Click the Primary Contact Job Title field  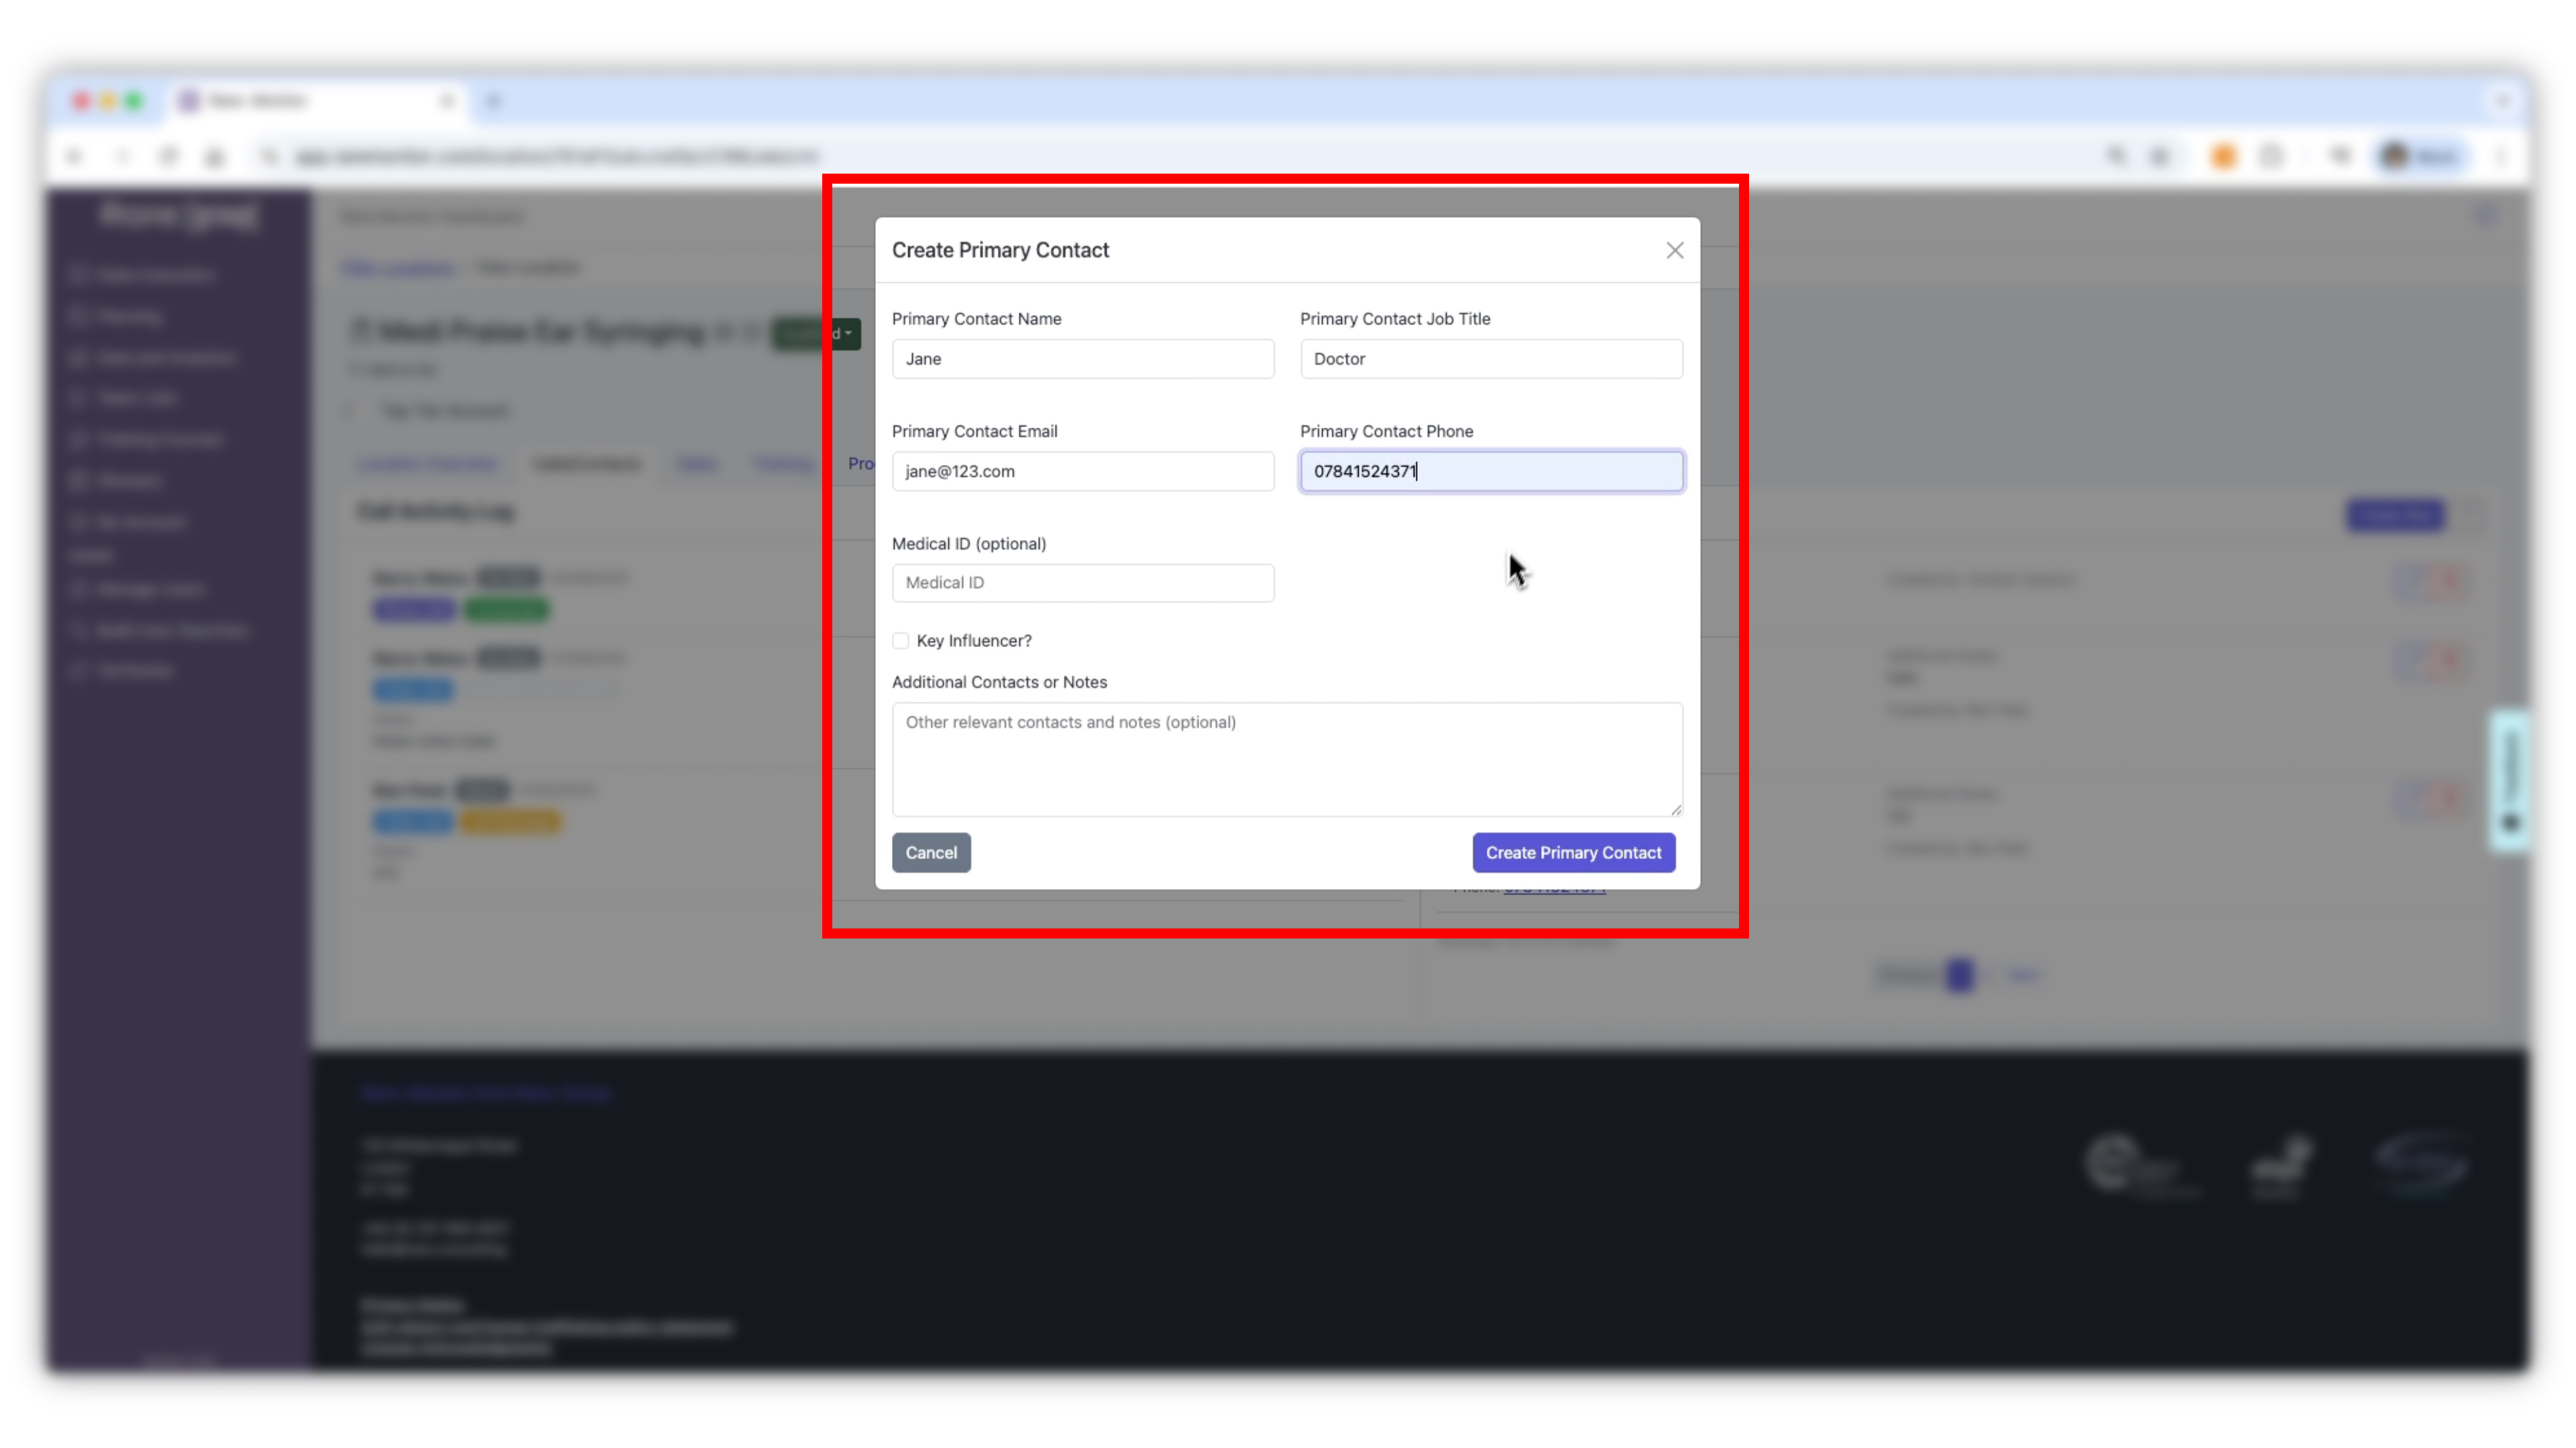tap(1491, 359)
